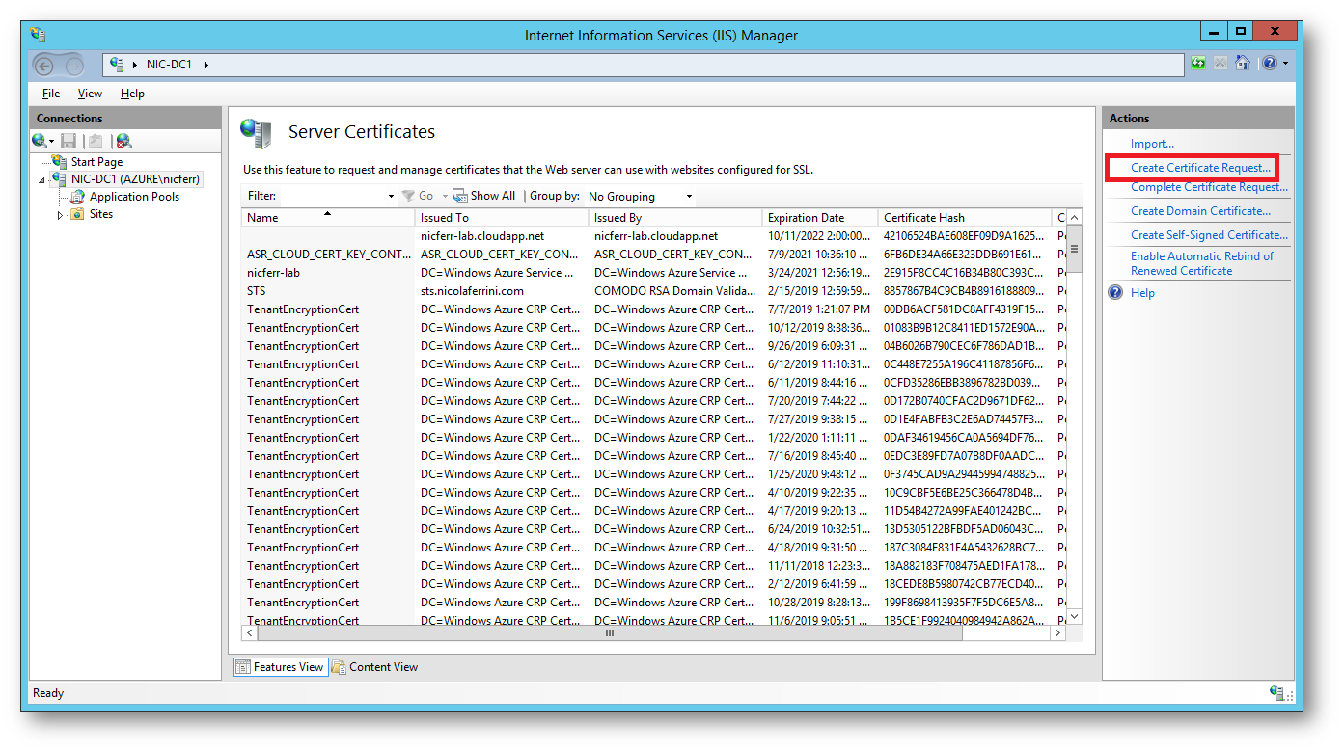Sort by the Name column header
Image resolution: width=1344 pixels, height=752 pixels.
(328, 218)
